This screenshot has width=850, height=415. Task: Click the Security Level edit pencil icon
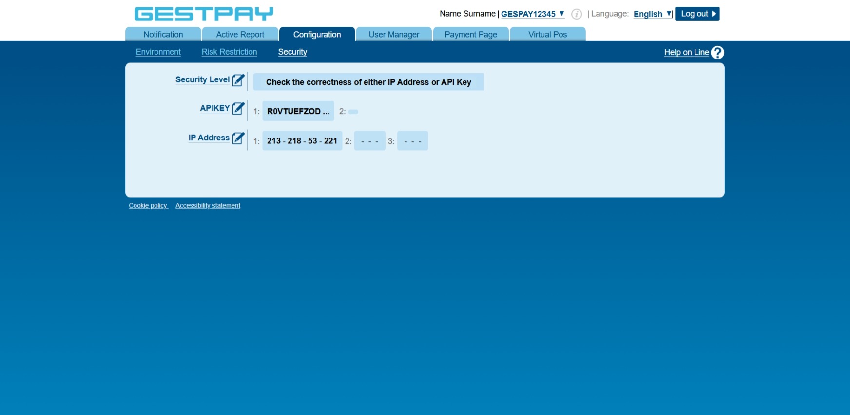tap(238, 80)
